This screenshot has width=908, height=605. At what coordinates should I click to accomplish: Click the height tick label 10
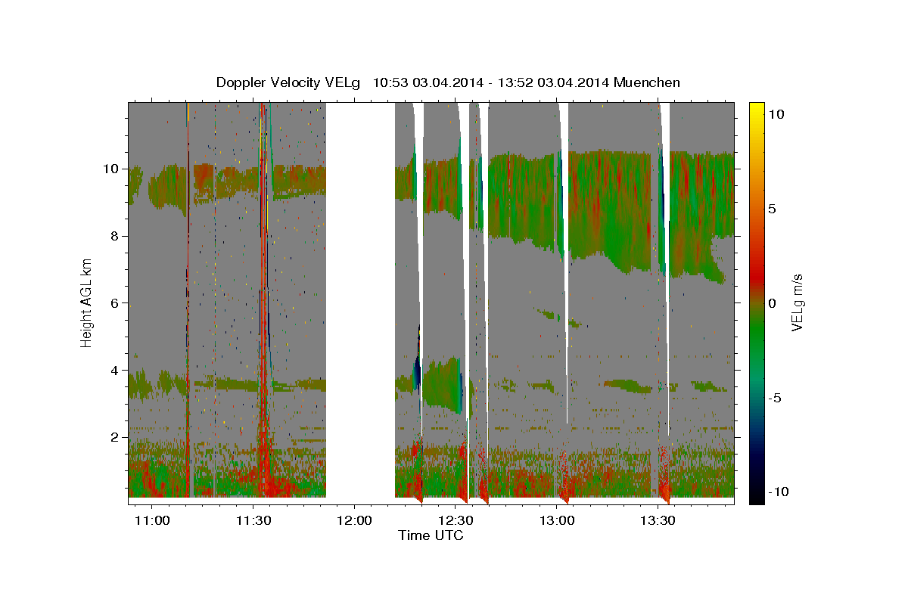click(x=112, y=169)
